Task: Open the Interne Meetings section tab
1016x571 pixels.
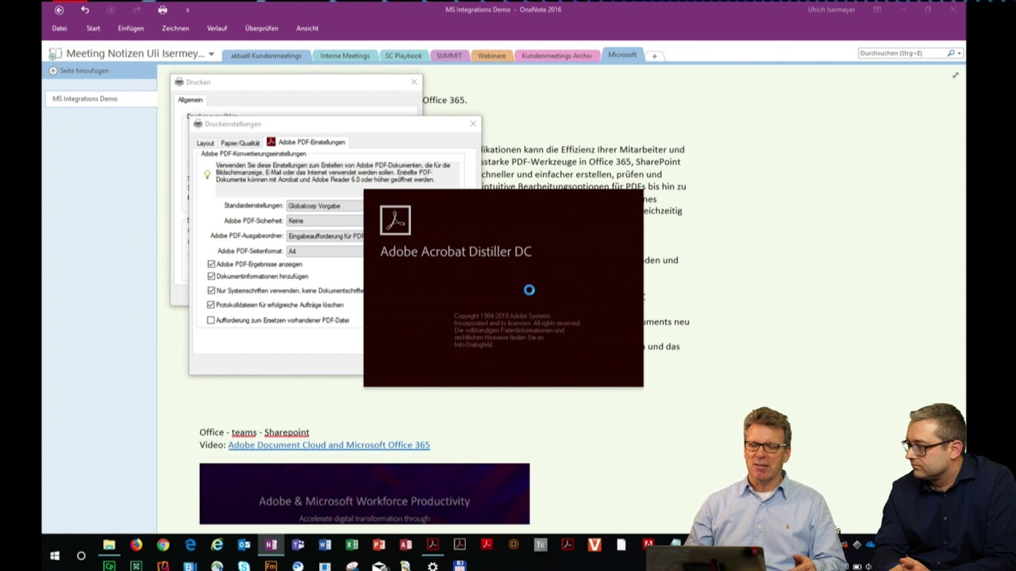Action: click(344, 56)
